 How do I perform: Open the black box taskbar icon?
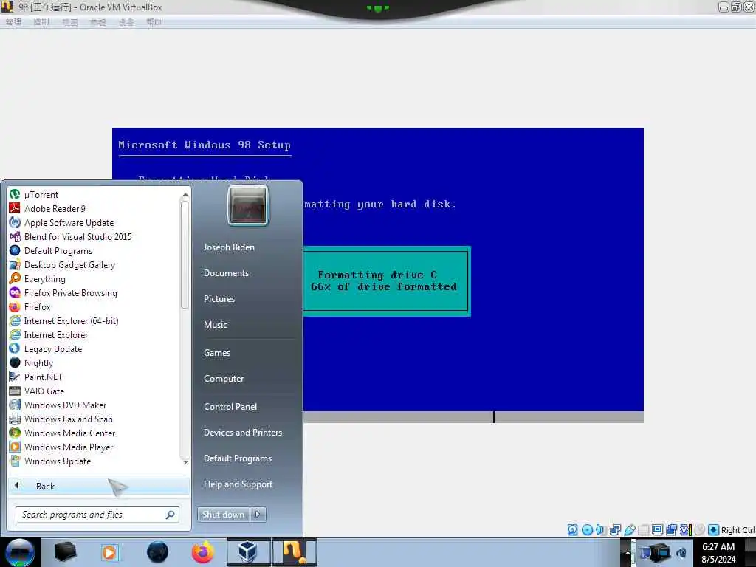tap(66, 552)
